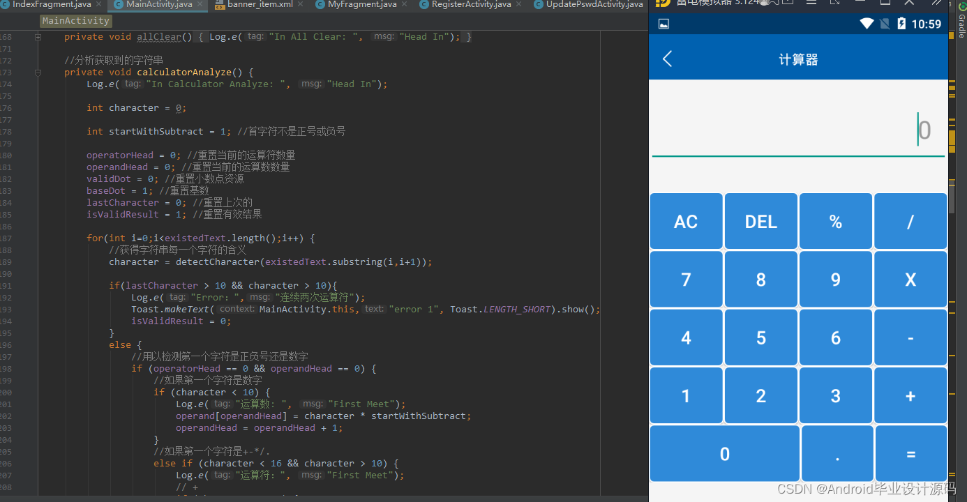Tap the wide 0 key
The image size is (967, 502).
[724, 454]
